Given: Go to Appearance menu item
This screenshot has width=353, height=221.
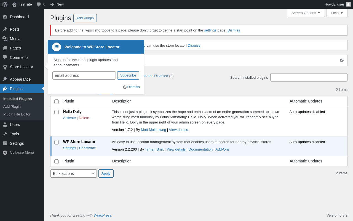Looking at the screenshot, I should coord(22,79).
